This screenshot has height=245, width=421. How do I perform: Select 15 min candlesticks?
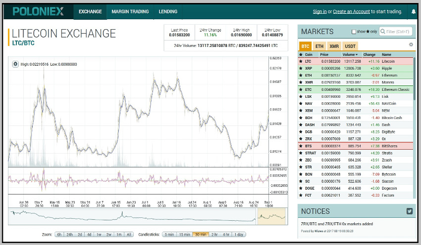tap(184, 234)
